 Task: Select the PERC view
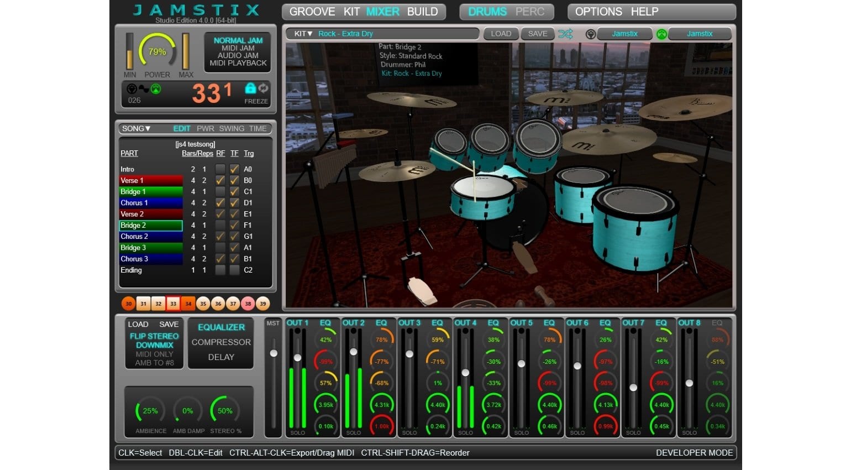click(529, 12)
